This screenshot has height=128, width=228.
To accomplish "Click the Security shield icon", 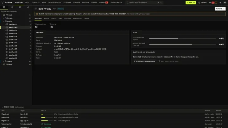I will pyautogui.click(x=199, y=3).
